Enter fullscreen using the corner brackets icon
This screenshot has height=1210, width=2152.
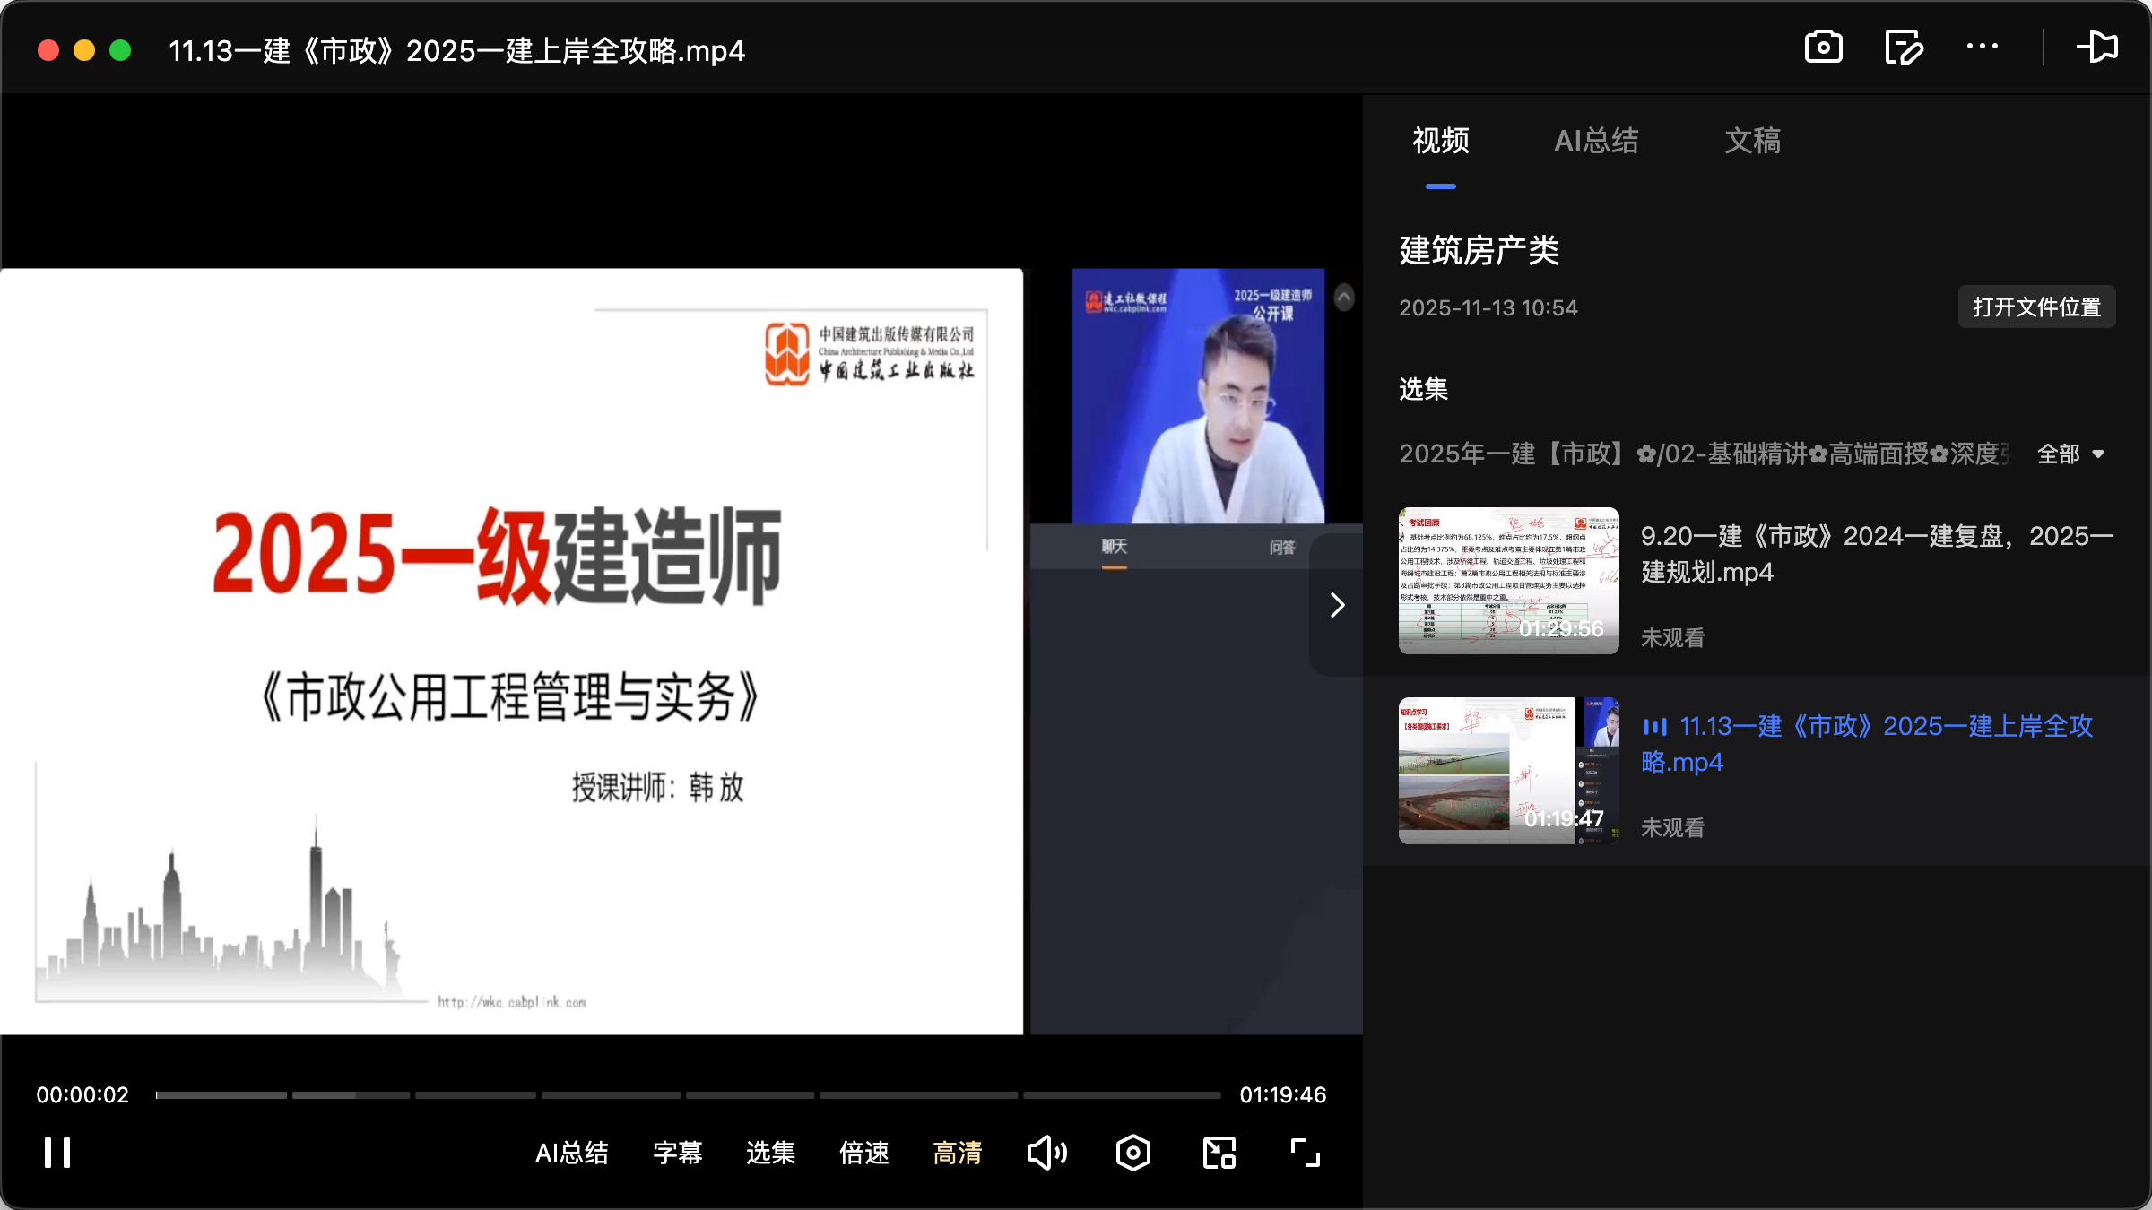click(1304, 1153)
